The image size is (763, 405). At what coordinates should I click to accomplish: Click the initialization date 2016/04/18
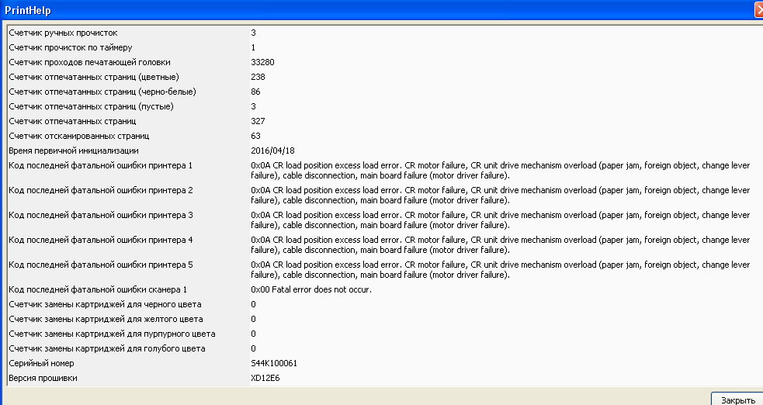click(273, 151)
